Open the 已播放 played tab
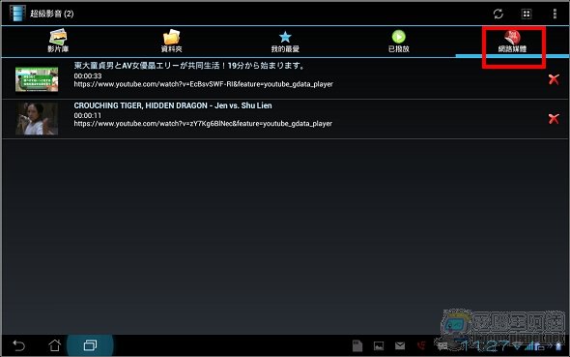This screenshot has height=357, width=570. [399, 42]
